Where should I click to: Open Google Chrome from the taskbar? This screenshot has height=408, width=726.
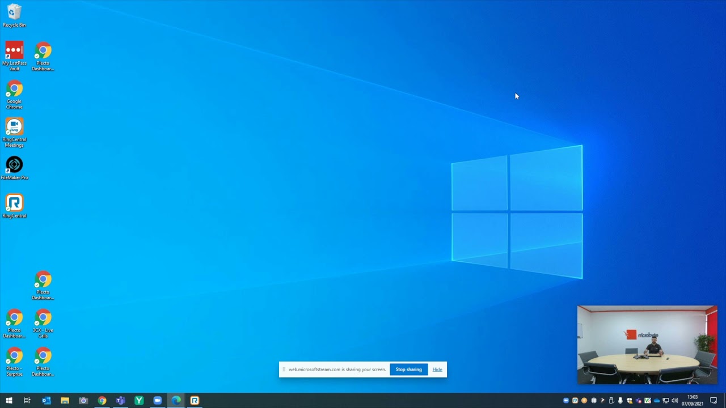coord(102,401)
